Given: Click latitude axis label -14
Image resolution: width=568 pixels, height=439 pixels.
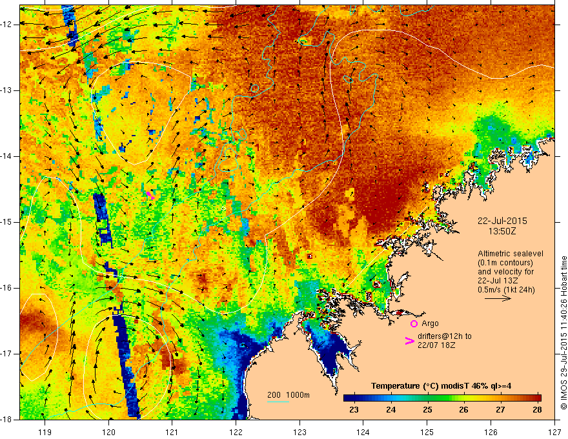Looking at the screenshot, I should pos(7,156).
